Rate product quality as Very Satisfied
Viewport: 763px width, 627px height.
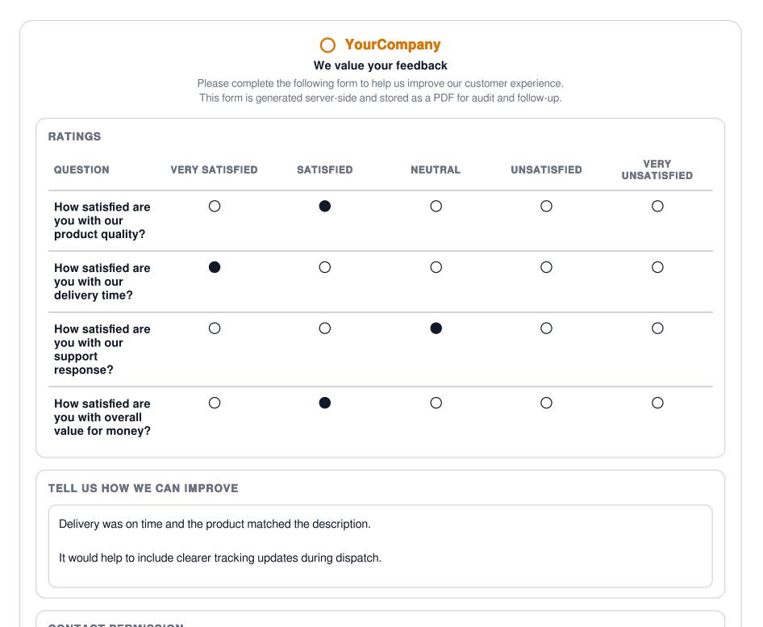point(215,207)
